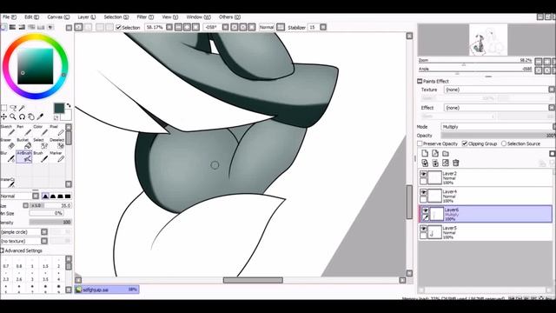Choose the Blur tool
Viewport: 556px width, 313px height.
tap(8, 156)
